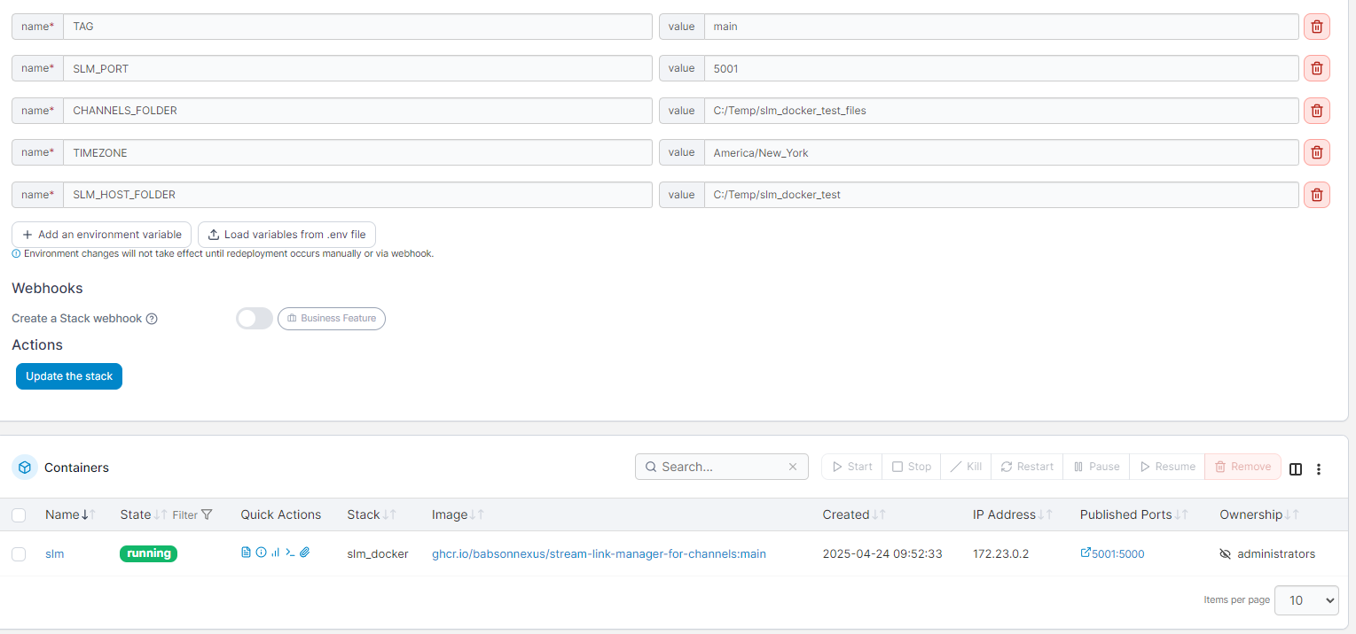Open stats quick action for slm container
The width and height of the screenshot is (1356, 634).
(275, 553)
